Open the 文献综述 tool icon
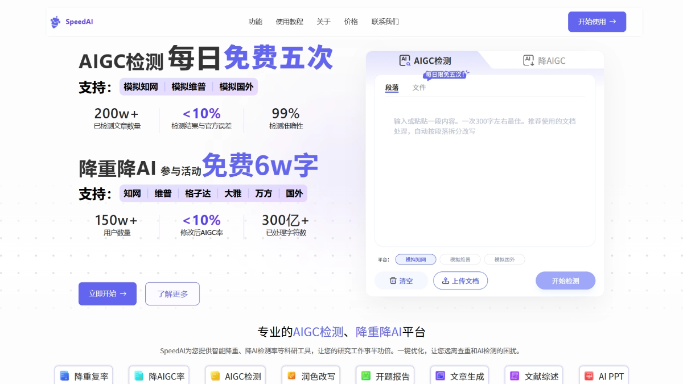 [515, 376]
